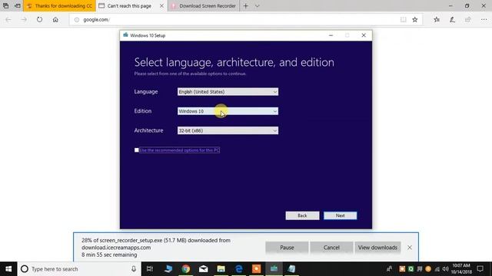Open the new tab with plus
The height and width of the screenshot is (276, 492).
click(x=246, y=6)
